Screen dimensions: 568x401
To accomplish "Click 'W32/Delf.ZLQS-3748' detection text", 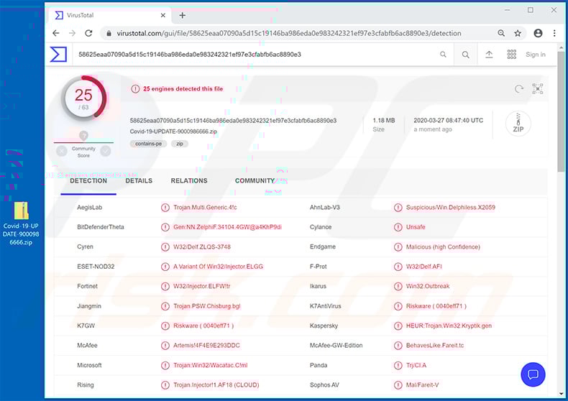I will pyautogui.click(x=202, y=246).
